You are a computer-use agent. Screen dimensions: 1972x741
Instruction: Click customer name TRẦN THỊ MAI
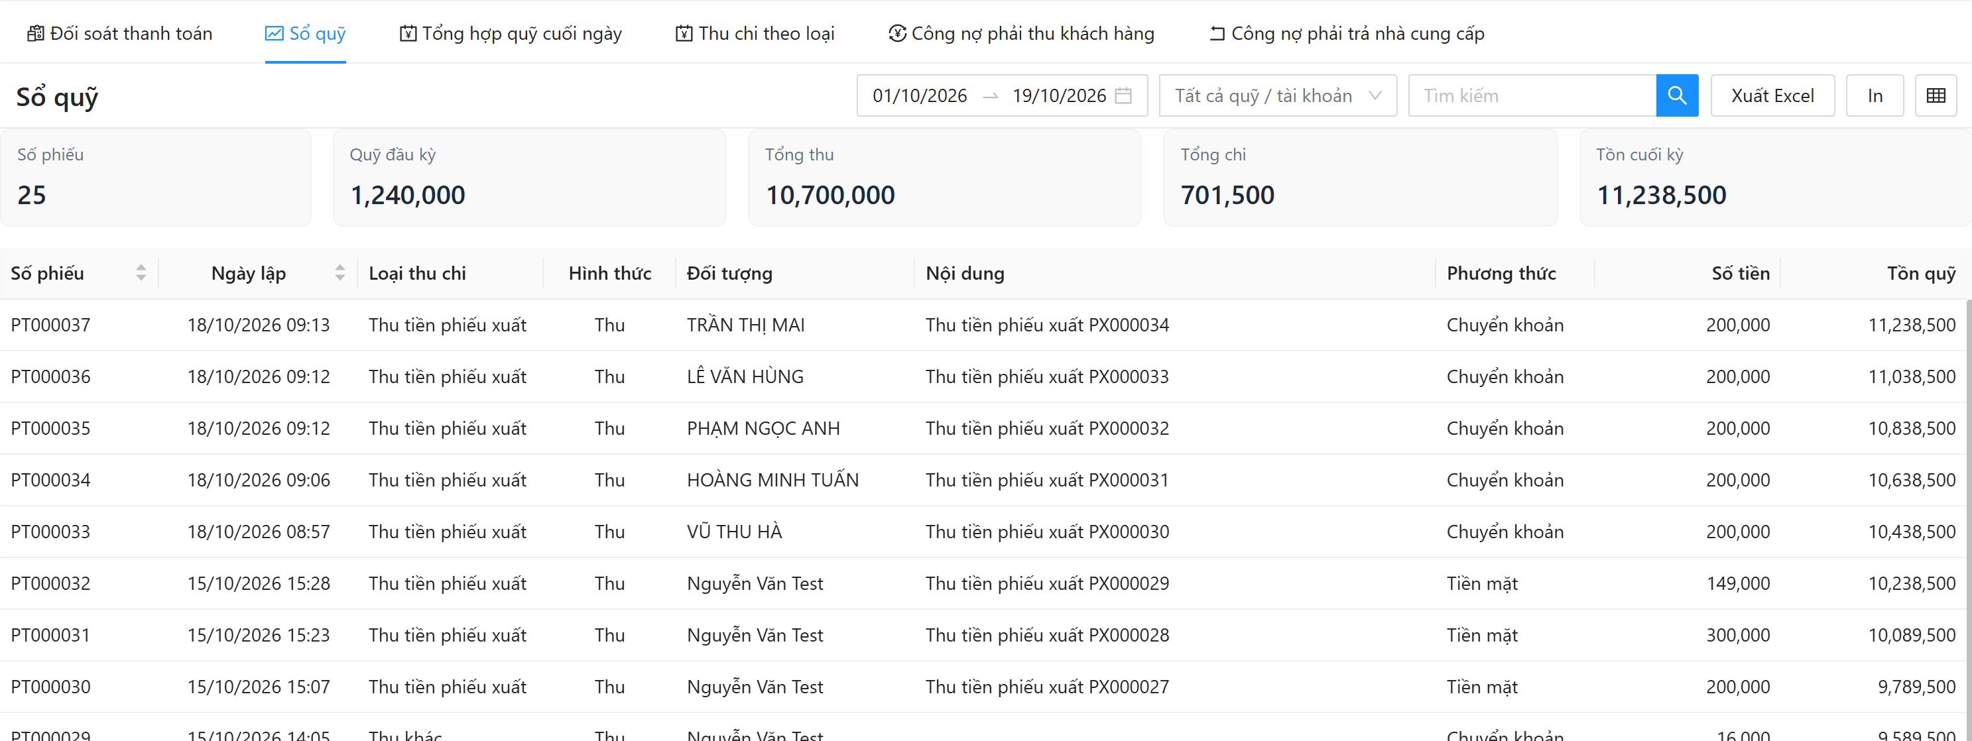(745, 325)
